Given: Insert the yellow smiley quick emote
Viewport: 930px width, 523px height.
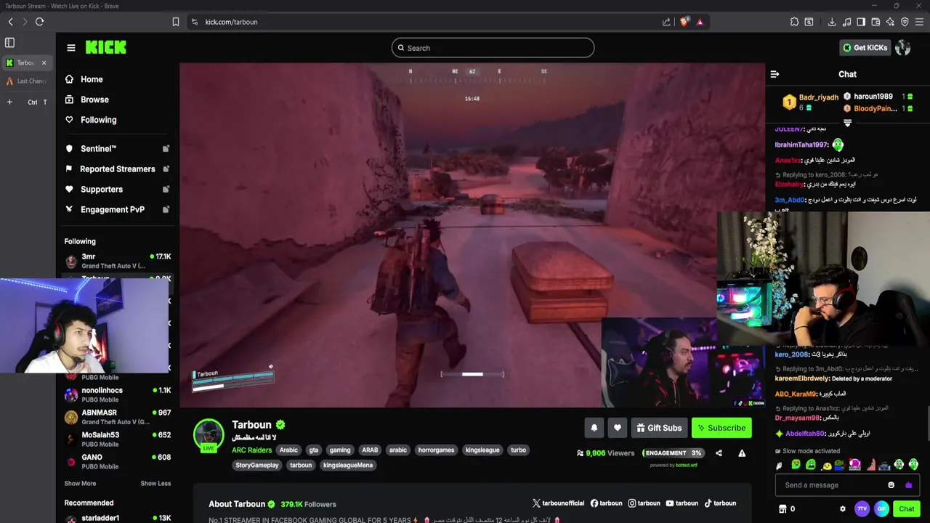Looking at the screenshot, I should 826,465.
